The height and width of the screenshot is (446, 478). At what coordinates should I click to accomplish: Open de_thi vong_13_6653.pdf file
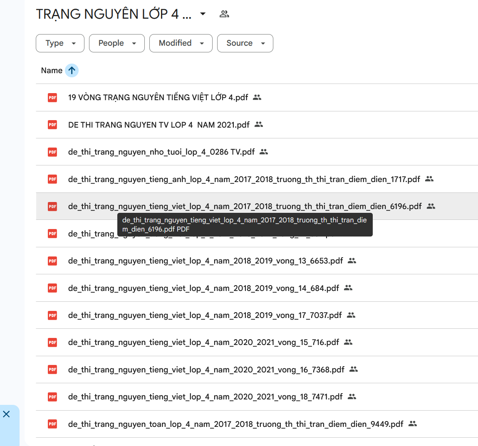205,261
